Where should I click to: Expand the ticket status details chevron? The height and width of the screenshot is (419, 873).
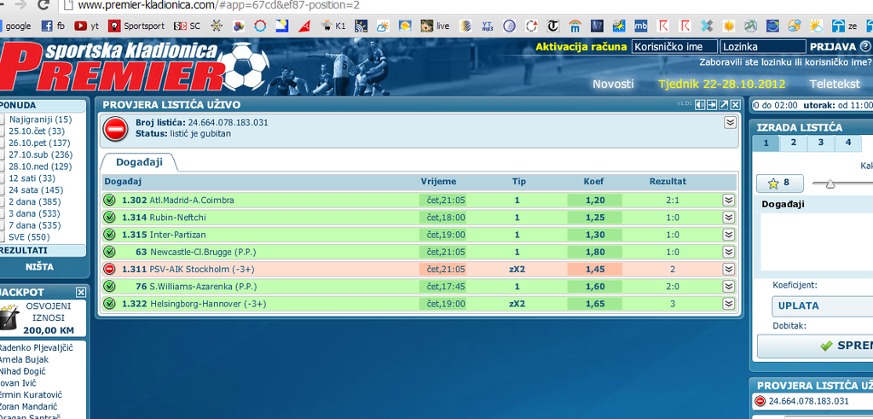point(730,123)
